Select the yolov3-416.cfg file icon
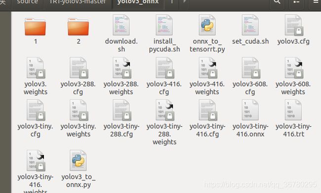321x193 pixels. coord(165,68)
